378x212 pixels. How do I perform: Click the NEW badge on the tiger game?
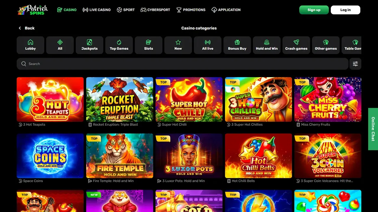[94, 195]
